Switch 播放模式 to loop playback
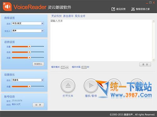 coord(67,67)
